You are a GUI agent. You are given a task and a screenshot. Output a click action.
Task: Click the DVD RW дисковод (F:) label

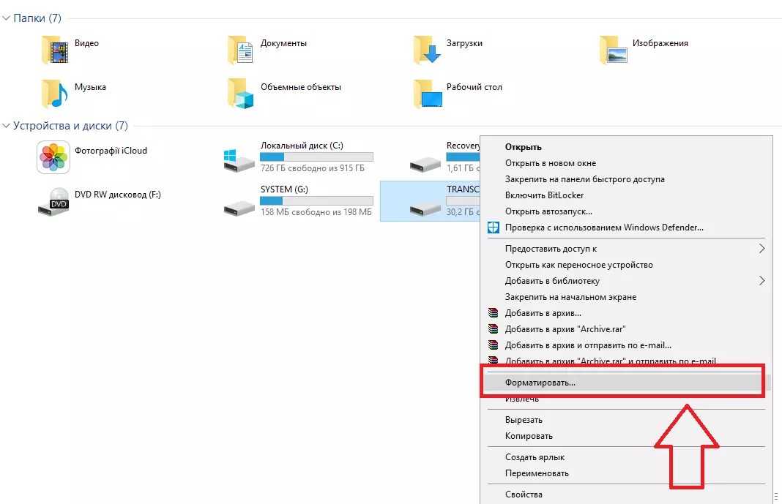(x=118, y=195)
